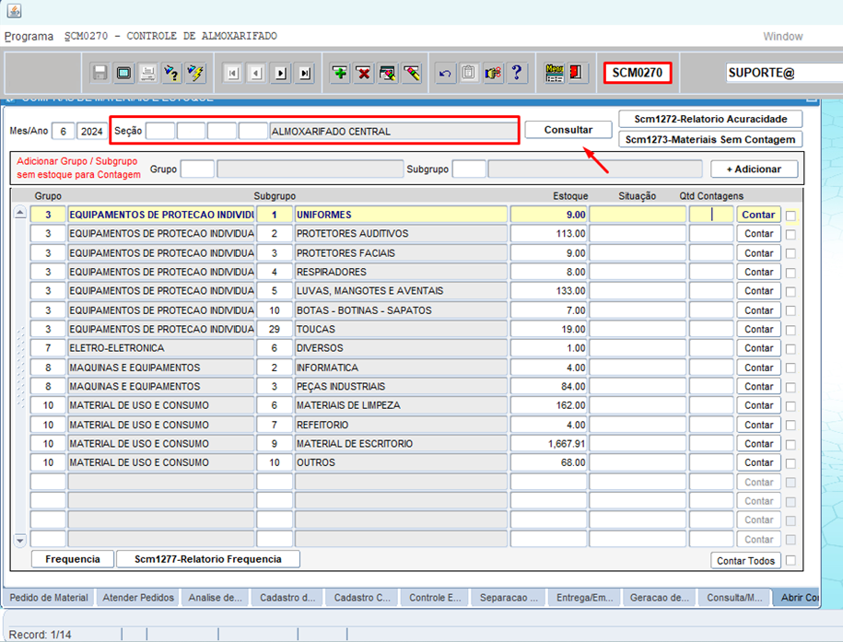The height and width of the screenshot is (642, 843).
Task: Check the box on the UNIFORMES row
Action: 790,216
